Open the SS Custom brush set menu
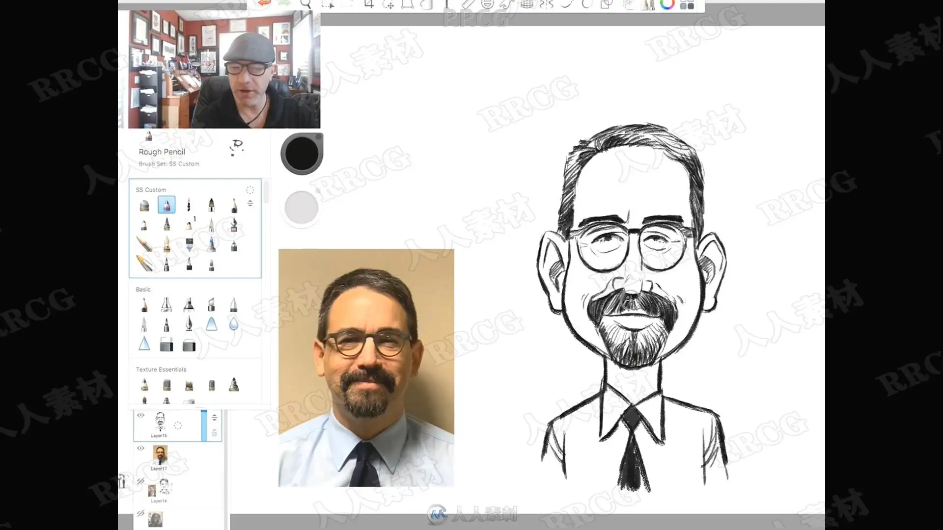The height and width of the screenshot is (530, 943). [250, 190]
